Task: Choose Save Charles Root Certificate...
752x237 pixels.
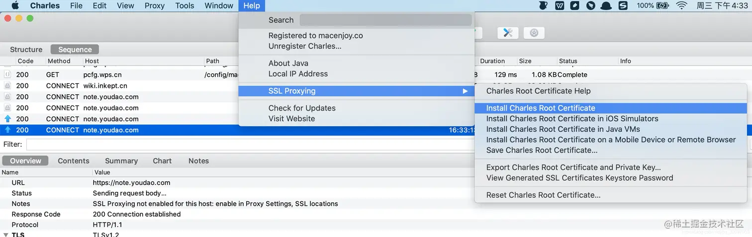Action: 611,150
